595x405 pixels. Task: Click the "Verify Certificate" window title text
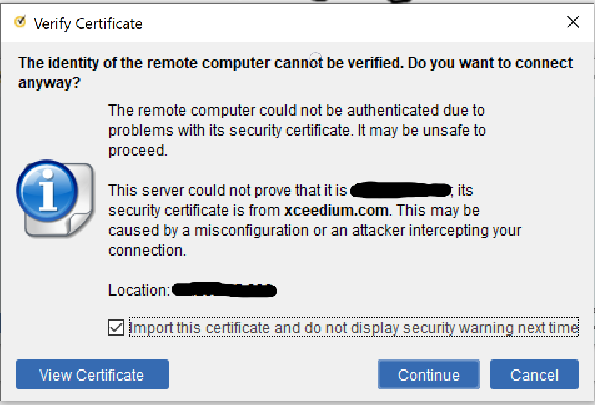click(88, 24)
